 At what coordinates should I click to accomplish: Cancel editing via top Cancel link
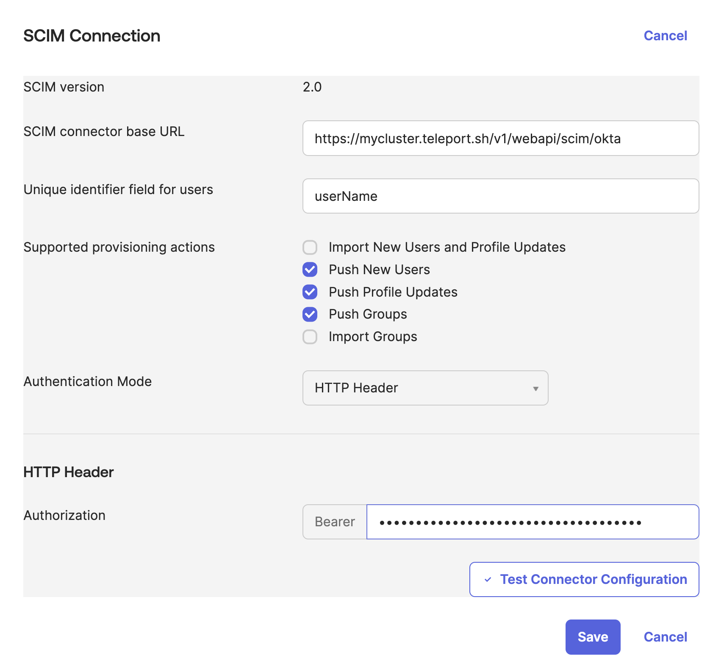(665, 36)
